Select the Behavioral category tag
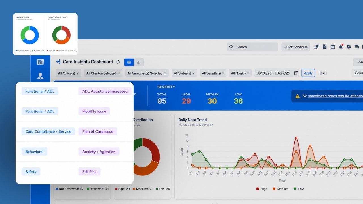Screen dimensions: 363x204 coord(34,152)
